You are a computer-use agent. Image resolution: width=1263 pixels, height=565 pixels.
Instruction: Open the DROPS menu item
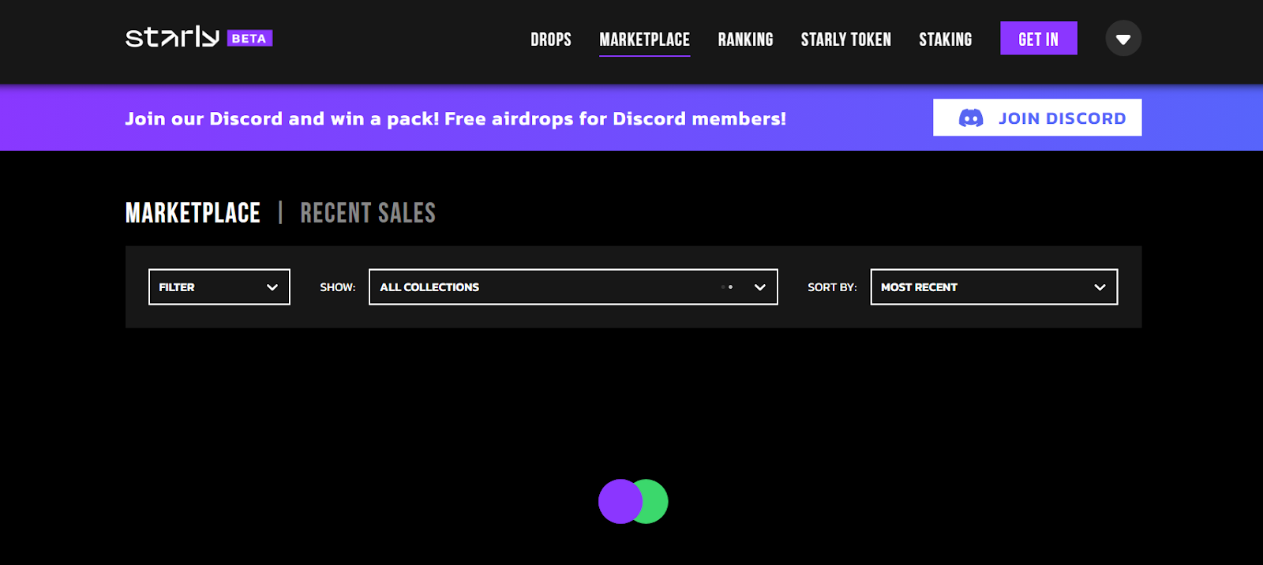(551, 39)
